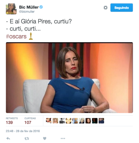Open the gear settings icon
The image size is (139, 143).
[x=106, y=8]
